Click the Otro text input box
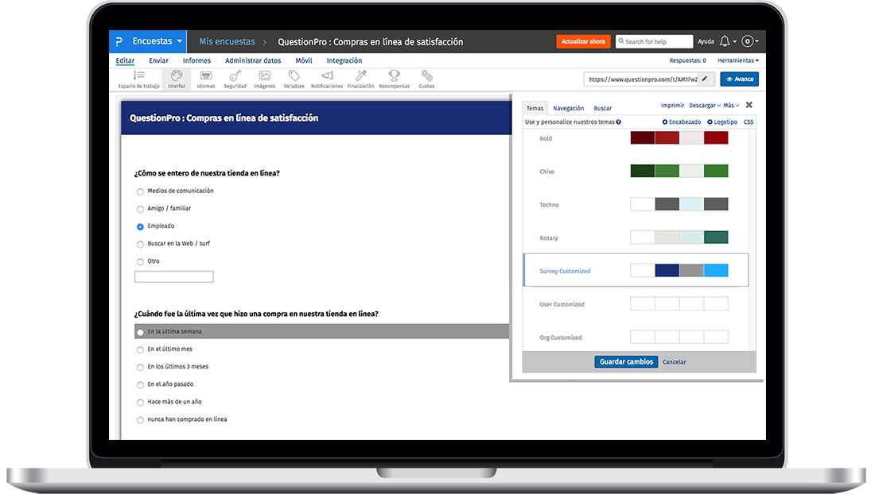Screen dimensions: 875x494 coord(173,277)
